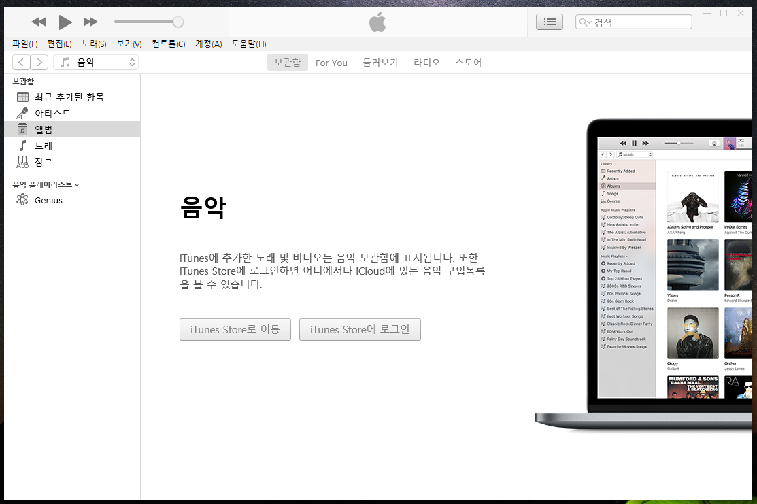Click the 장르 guitars icon
757x504 pixels.
22,162
